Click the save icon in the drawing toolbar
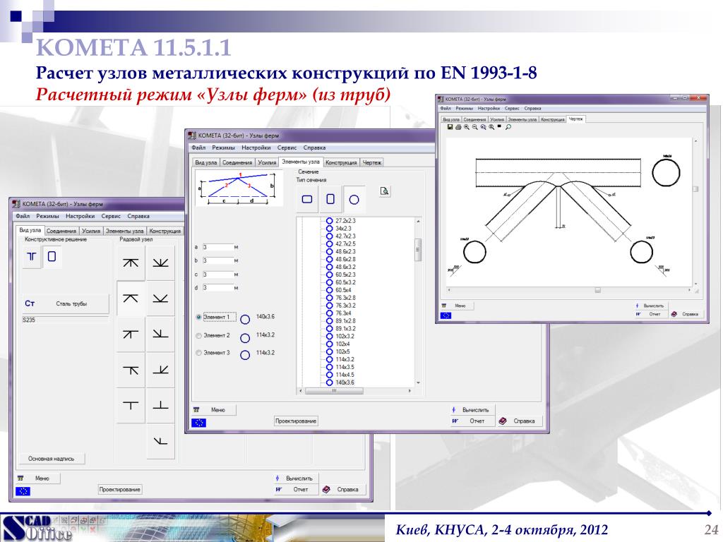This screenshot has width=723, height=542. 450,128
